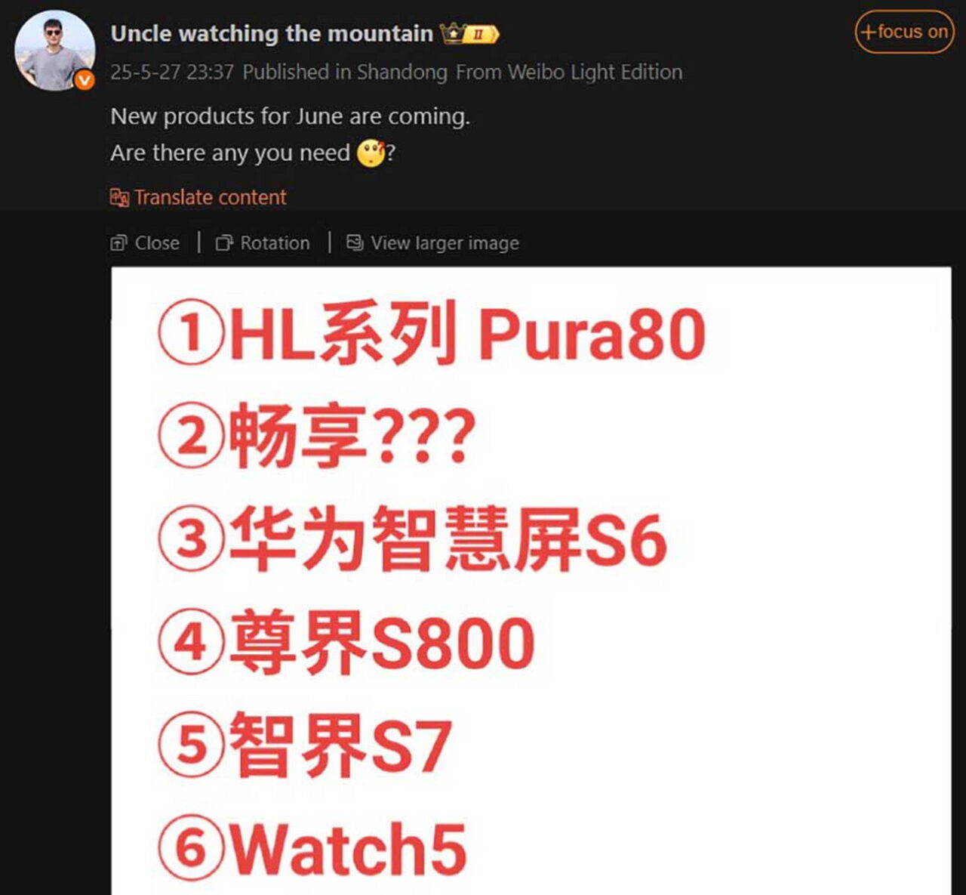Follow the user with focus on button
Viewport: 966px width, 895px height.
[x=904, y=32]
